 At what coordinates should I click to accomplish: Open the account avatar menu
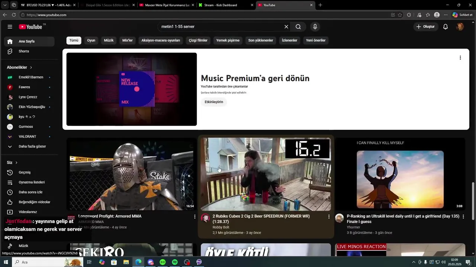(x=460, y=27)
